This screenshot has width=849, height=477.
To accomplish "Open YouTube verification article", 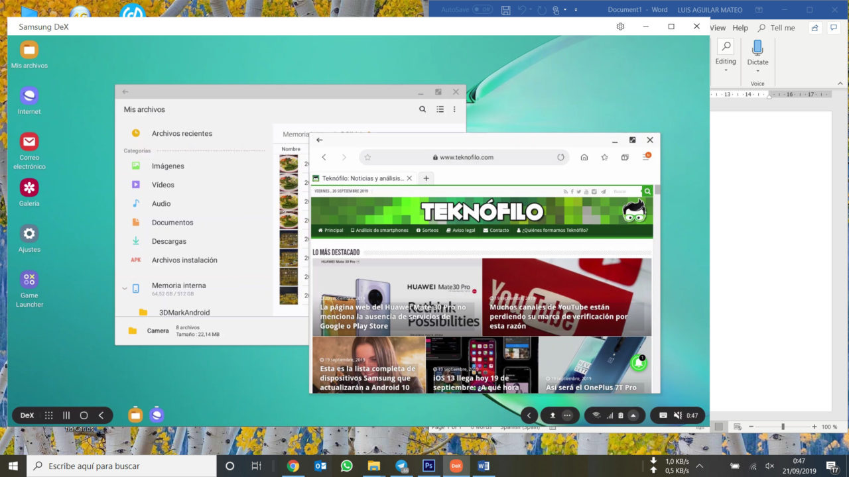I will click(566, 297).
